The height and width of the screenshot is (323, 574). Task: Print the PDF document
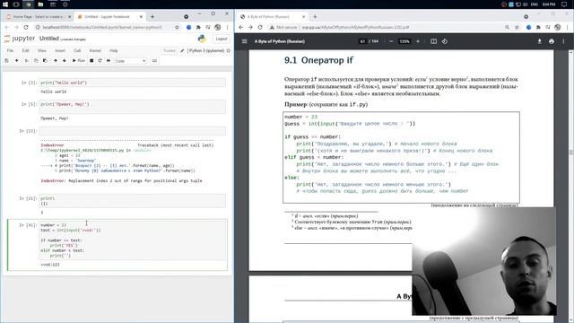pos(552,41)
